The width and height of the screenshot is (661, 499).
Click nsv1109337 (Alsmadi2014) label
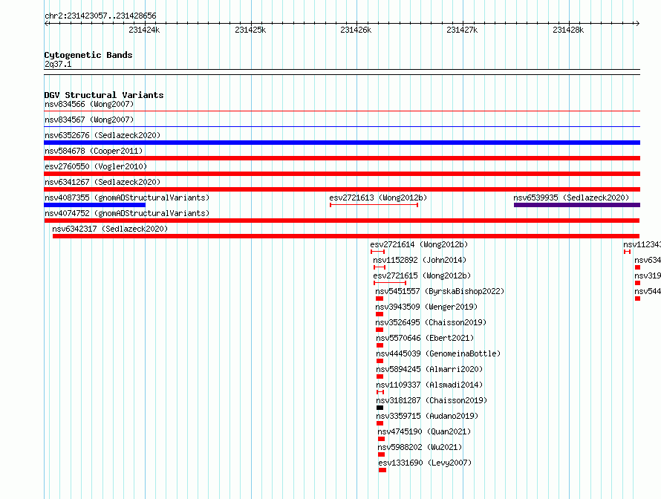coord(429,385)
